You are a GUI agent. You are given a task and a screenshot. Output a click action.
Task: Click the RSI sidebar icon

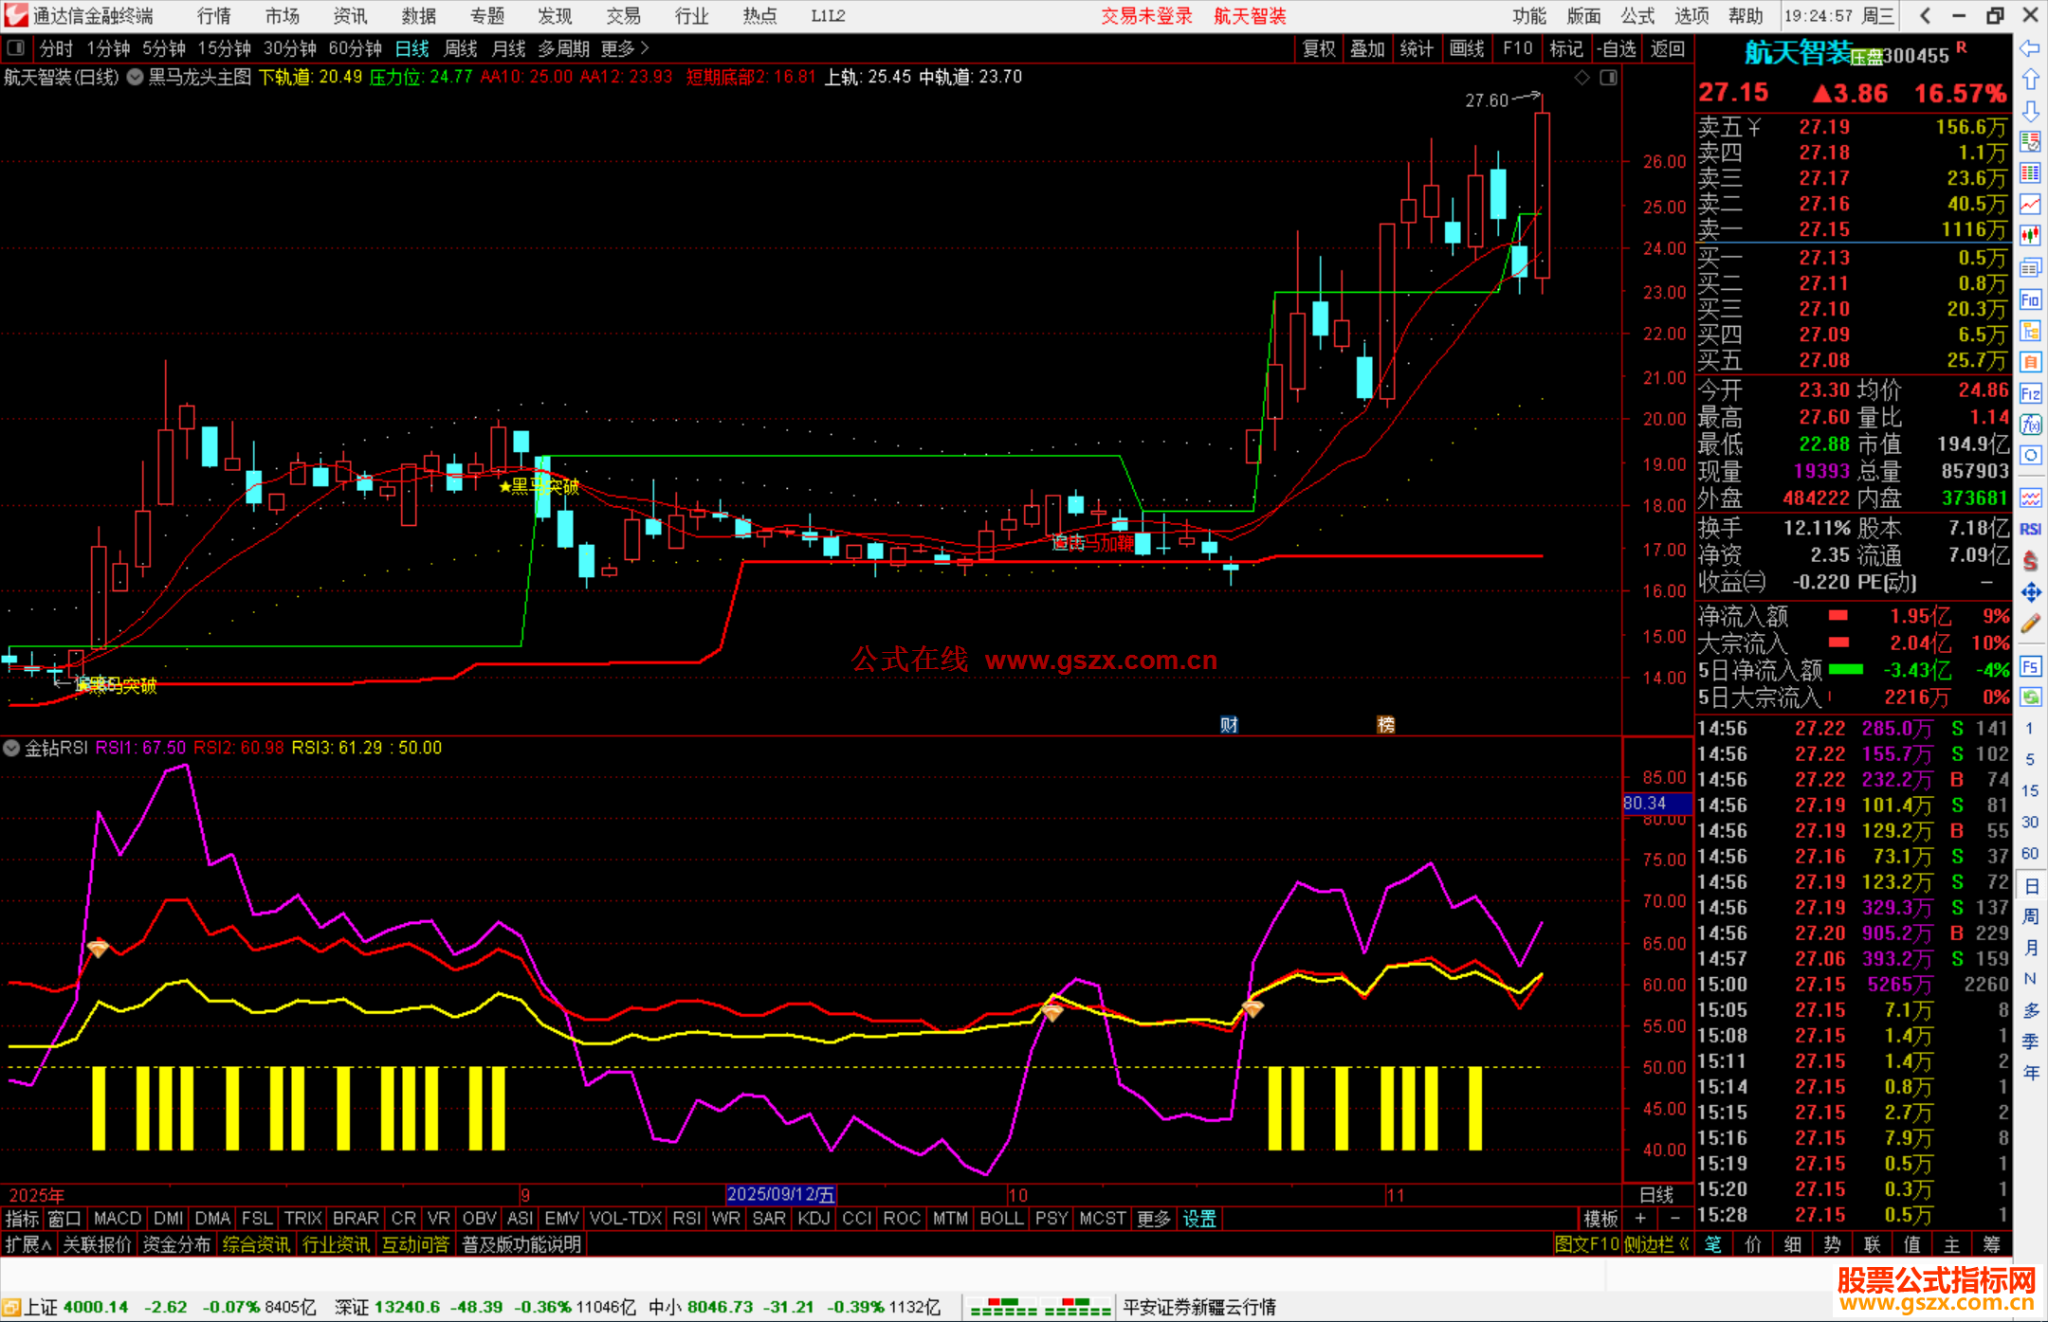pyautogui.click(x=2030, y=529)
